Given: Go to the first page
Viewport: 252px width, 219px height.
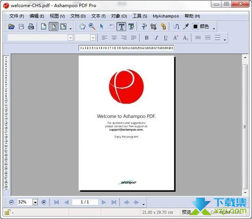Looking at the screenshot, I should (56, 202).
